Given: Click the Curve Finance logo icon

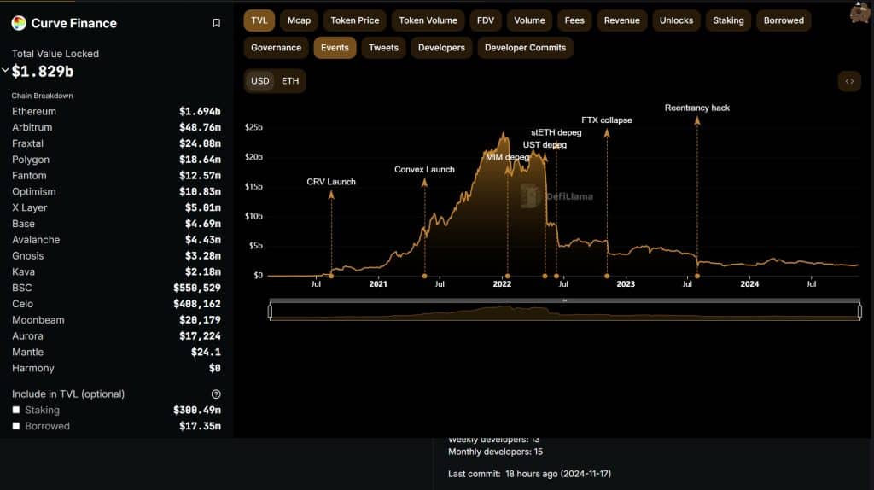Looking at the screenshot, I should point(19,23).
